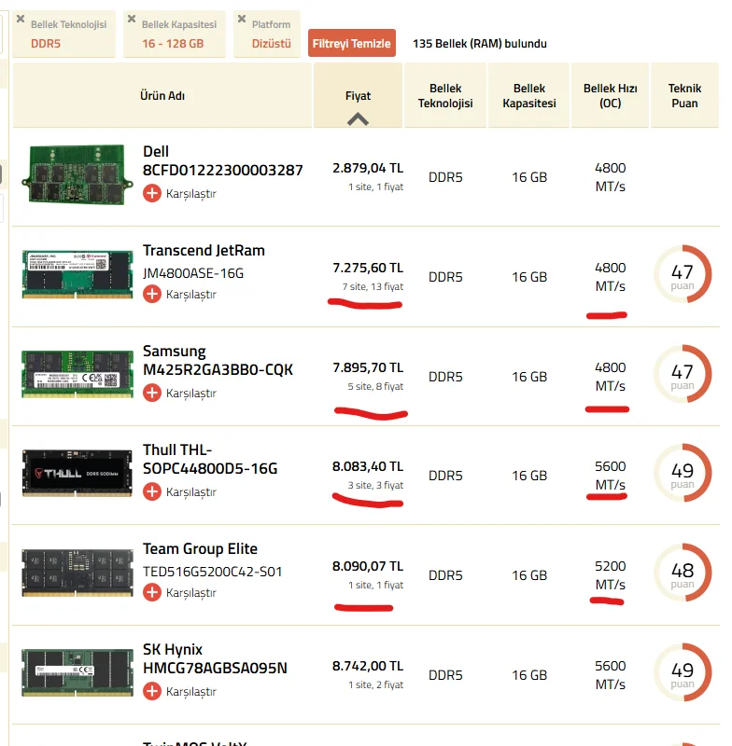
Task: Click the 7.895,70 TL Samsung price
Action: click(x=368, y=367)
